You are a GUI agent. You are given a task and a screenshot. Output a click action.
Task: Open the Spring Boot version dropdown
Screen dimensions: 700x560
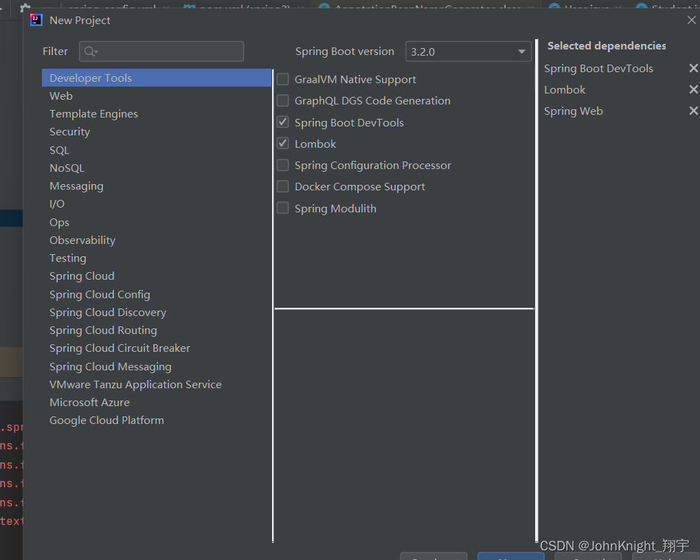point(522,51)
